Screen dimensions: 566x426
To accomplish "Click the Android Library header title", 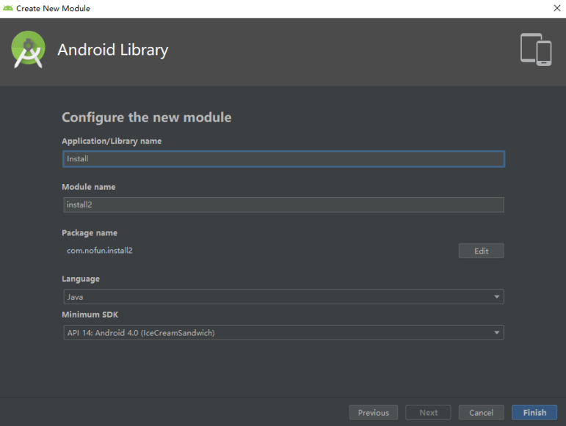I will [113, 50].
